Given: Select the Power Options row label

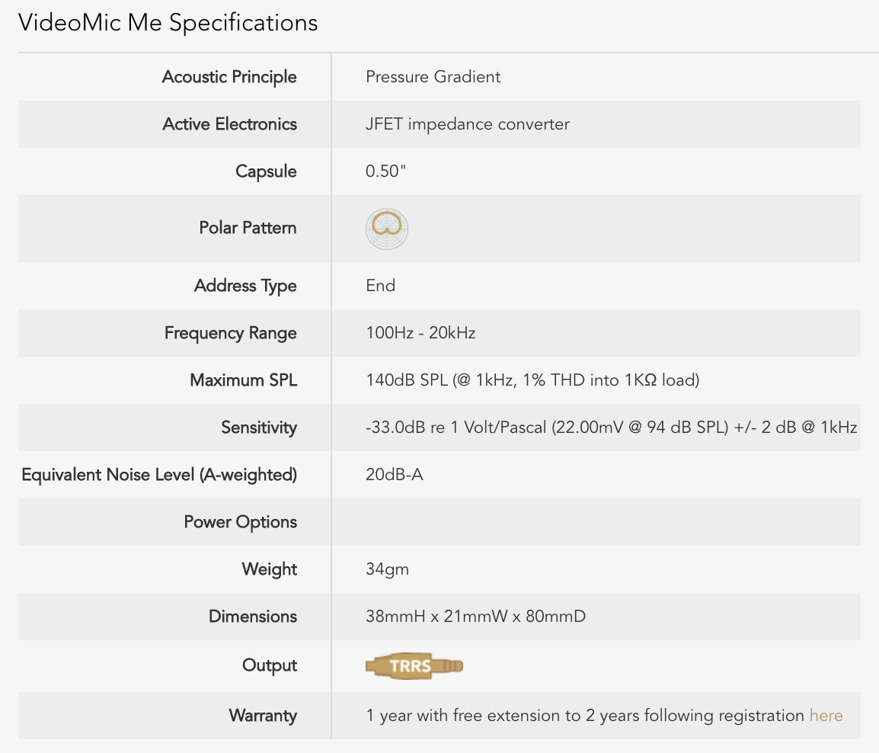Looking at the screenshot, I should (x=240, y=522).
